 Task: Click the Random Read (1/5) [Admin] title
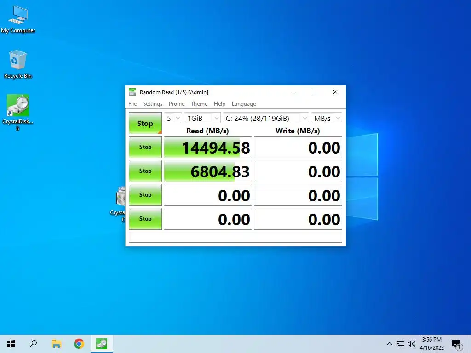click(174, 92)
